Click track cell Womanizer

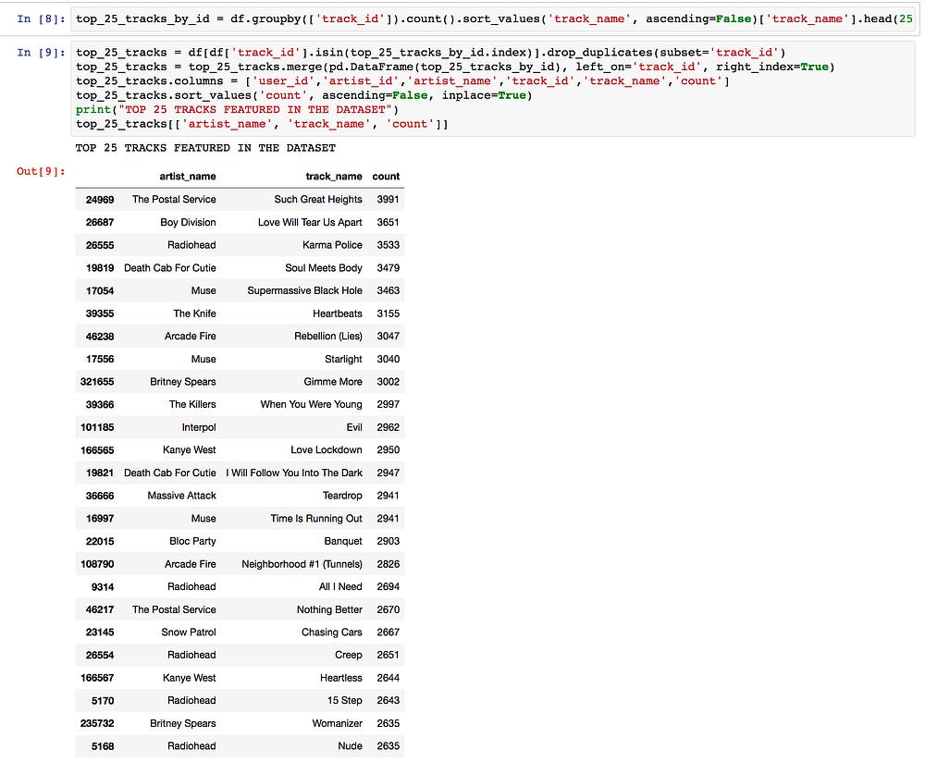[x=337, y=724]
